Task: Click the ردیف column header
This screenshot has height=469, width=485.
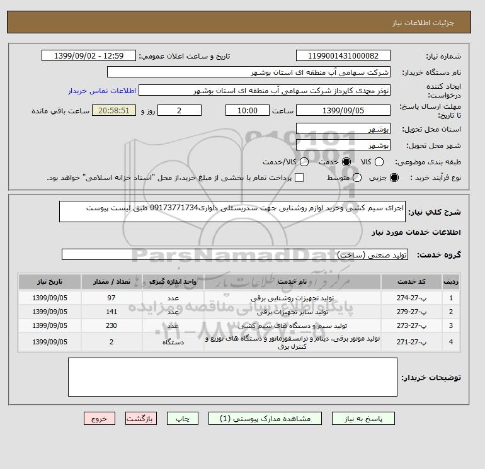Action: (x=451, y=281)
